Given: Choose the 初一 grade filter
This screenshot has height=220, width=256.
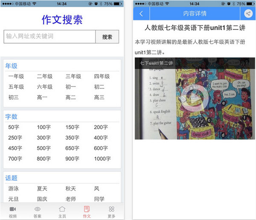Looking at the screenshot, I should click(x=71, y=87).
